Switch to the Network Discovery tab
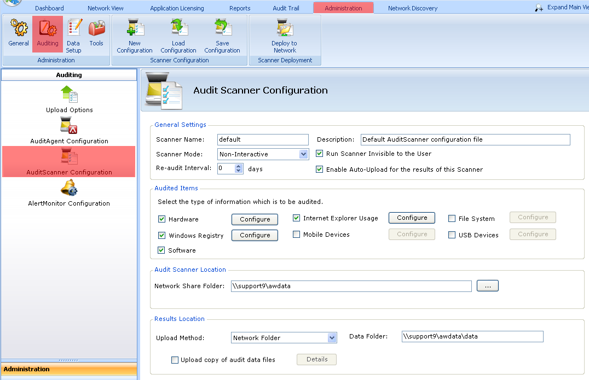589x380 pixels. pyautogui.click(x=412, y=8)
